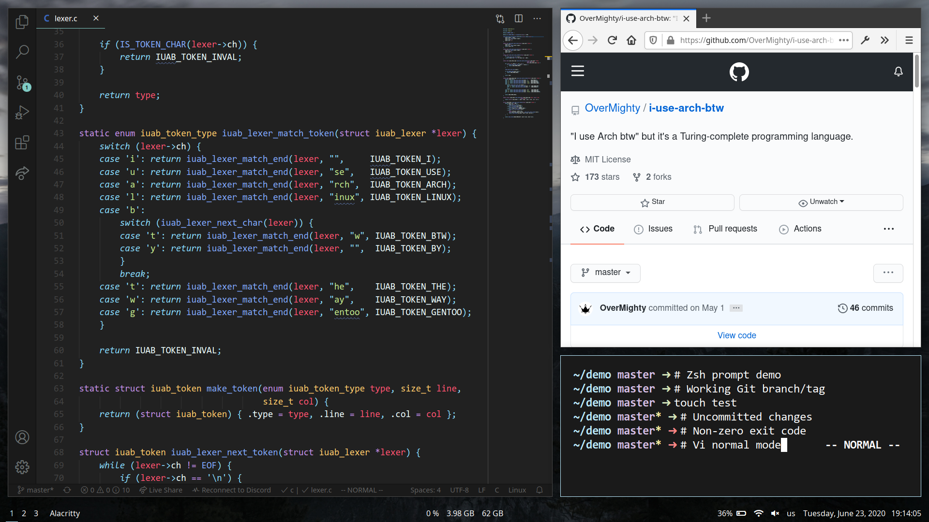929x522 pixels.
Task: Go to browser home page
Action: 631,40
